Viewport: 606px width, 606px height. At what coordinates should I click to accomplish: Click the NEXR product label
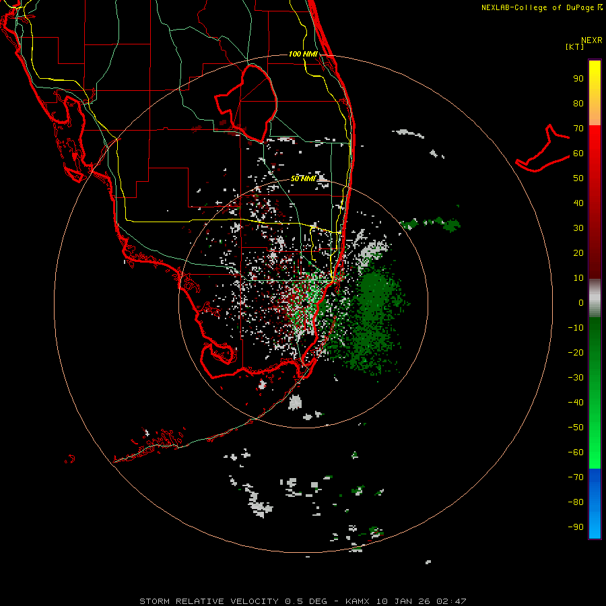coord(592,40)
